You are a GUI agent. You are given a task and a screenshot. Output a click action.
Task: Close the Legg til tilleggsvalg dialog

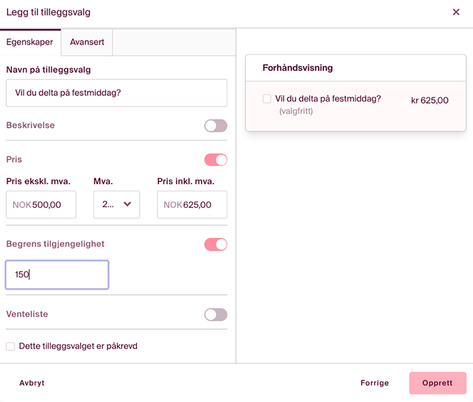pyautogui.click(x=456, y=12)
